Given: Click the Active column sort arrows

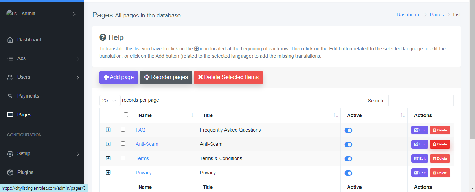Looking at the screenshot, I should [402, 115].
